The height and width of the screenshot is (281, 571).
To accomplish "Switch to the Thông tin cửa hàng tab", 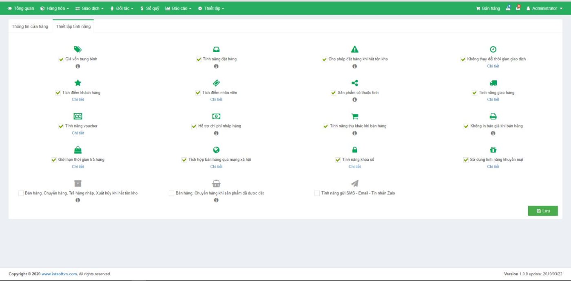I will [30, 26].
